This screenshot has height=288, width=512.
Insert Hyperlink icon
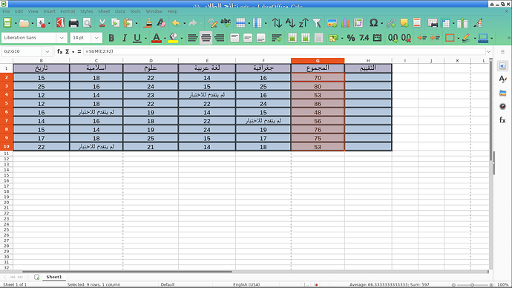391,23
